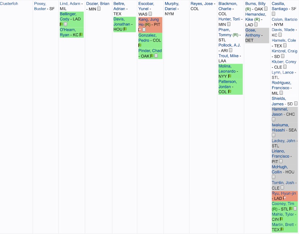Click the minors flag for Tim Cooney
Viewport: 299px width, 234px height.
(291, 209)
